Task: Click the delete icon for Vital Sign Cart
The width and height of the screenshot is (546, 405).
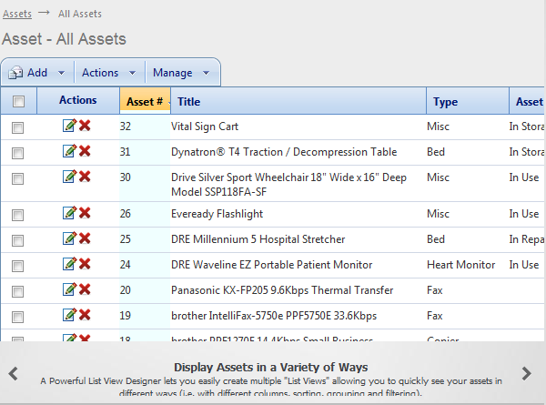Action: [x=85, y=126]
